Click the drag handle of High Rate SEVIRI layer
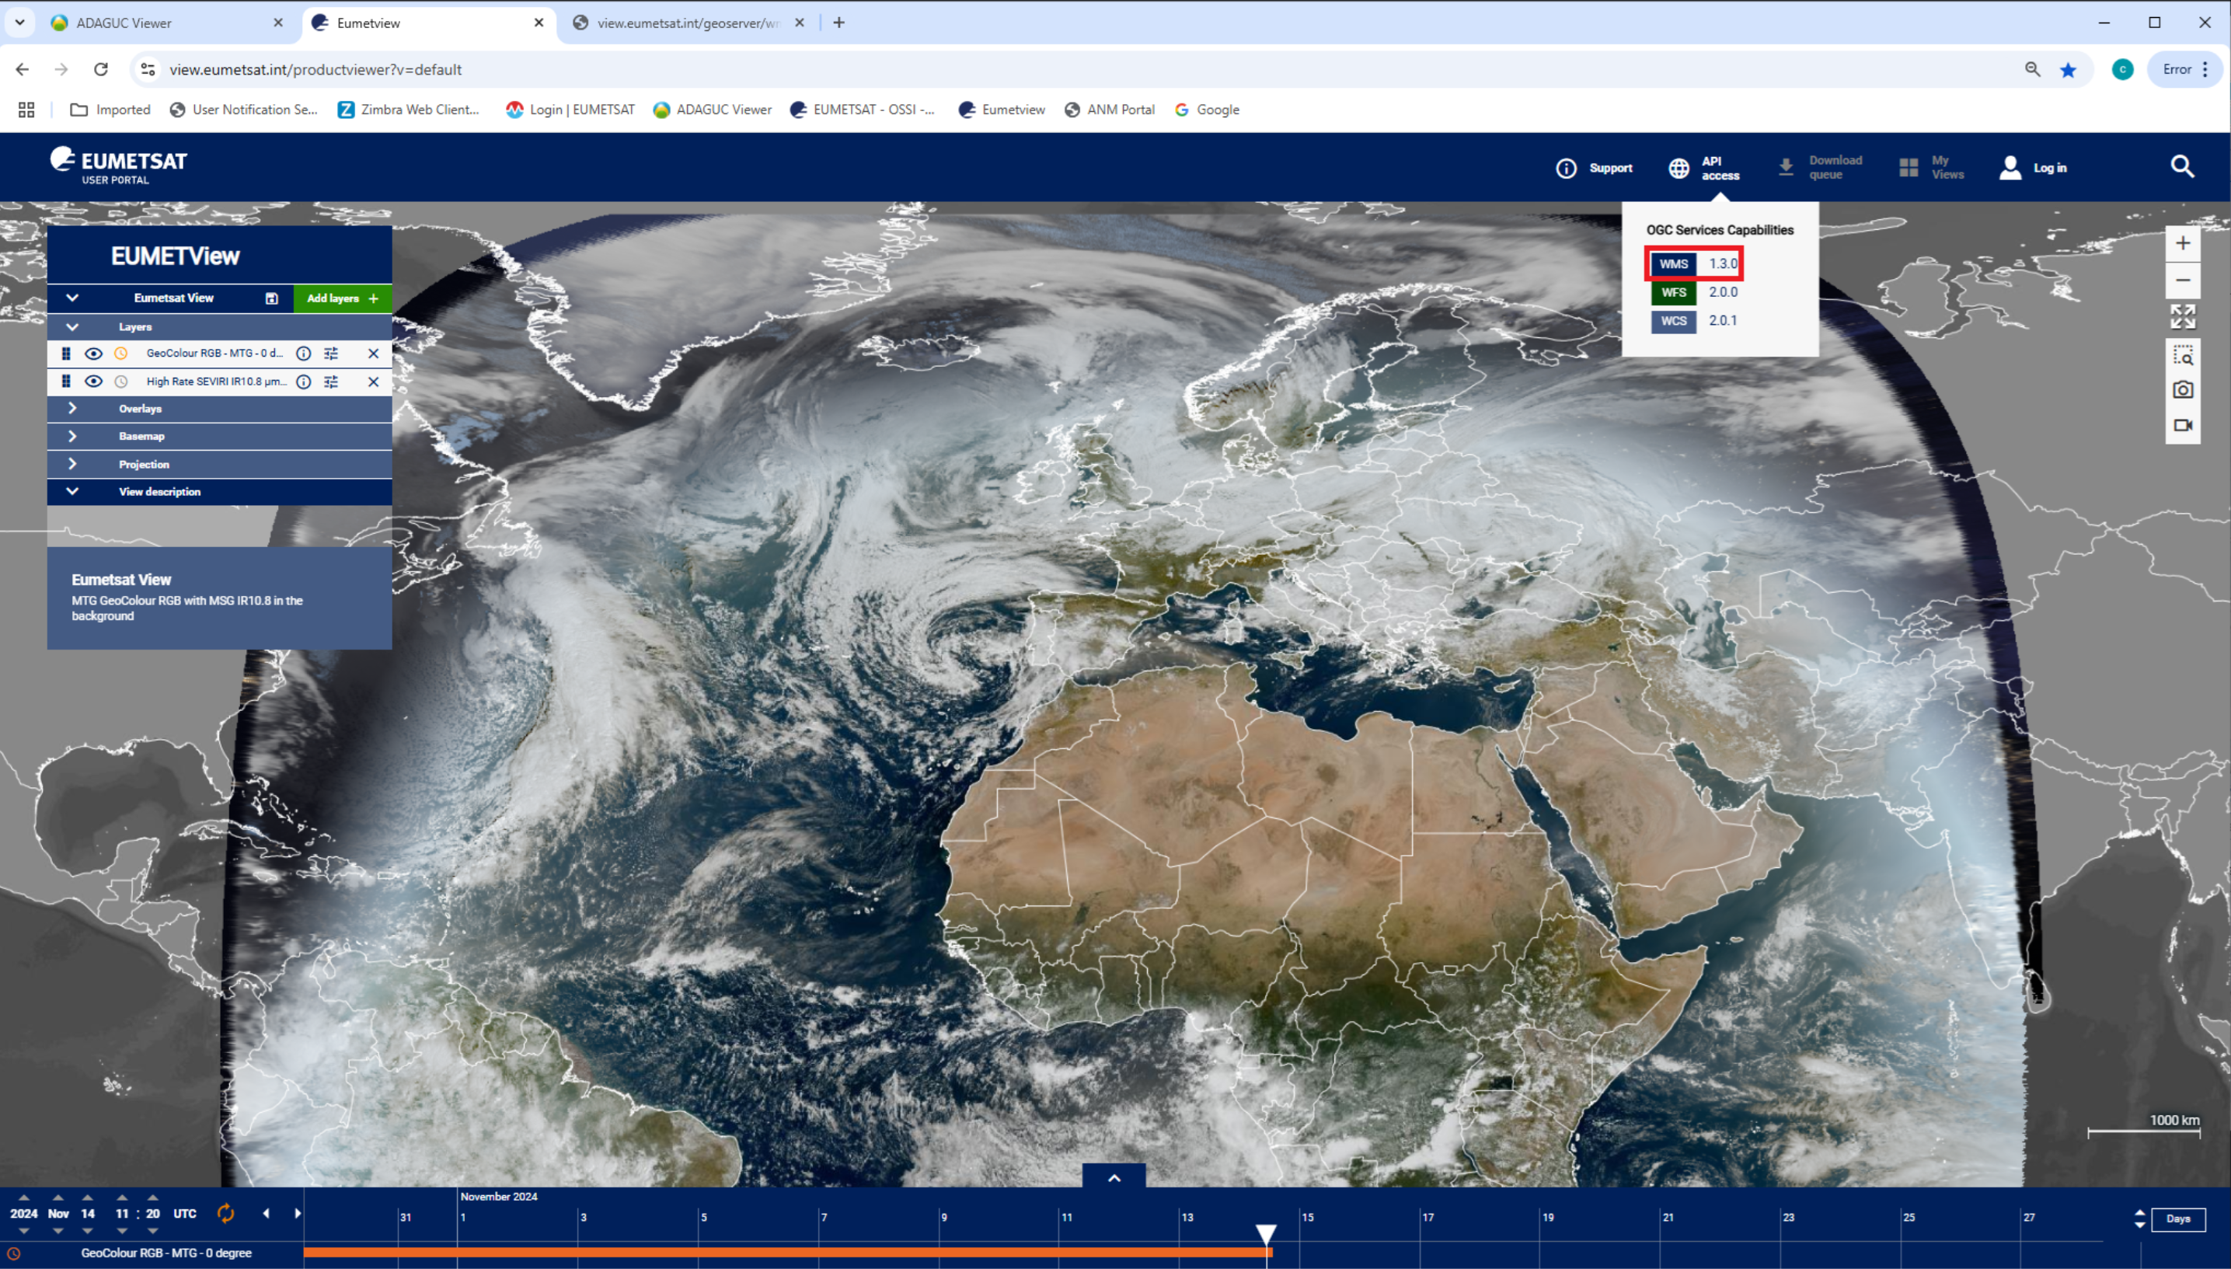2231x1269 pixels. (65, 382)
